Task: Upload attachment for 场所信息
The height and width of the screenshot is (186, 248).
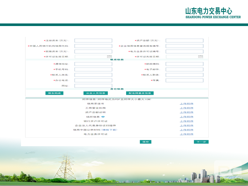Action: tap(187, 117)
